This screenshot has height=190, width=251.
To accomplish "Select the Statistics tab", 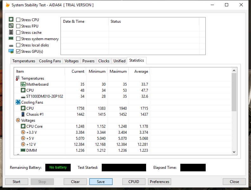I will (137, 60).
